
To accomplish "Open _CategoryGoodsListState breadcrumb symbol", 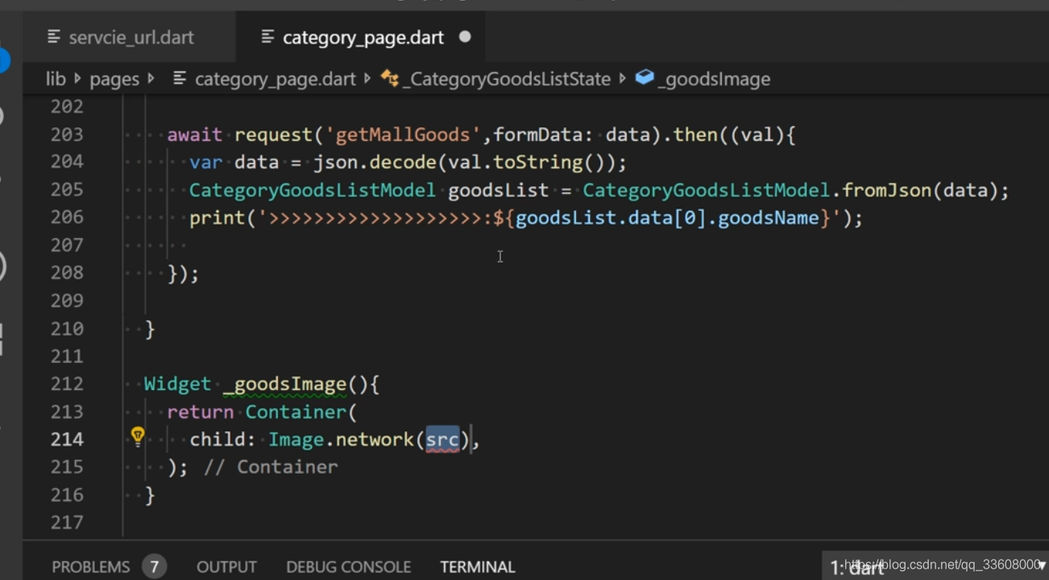I will [506, 79].
